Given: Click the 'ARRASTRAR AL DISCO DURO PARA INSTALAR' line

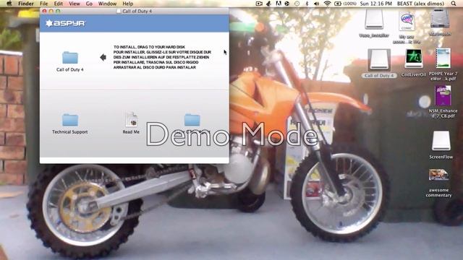Looking at the screenshot, I should 155,67.
